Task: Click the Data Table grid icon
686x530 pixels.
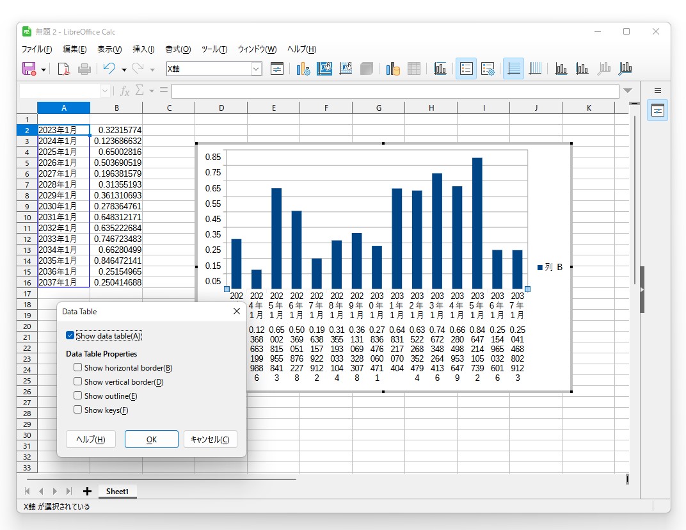Action: point(414,68)
